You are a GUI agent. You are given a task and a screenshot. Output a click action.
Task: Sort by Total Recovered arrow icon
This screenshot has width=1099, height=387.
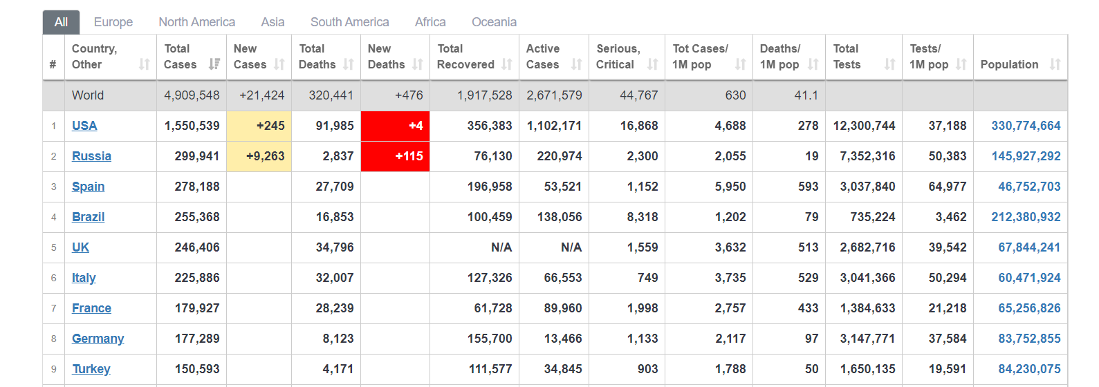[x=507, y=64]
